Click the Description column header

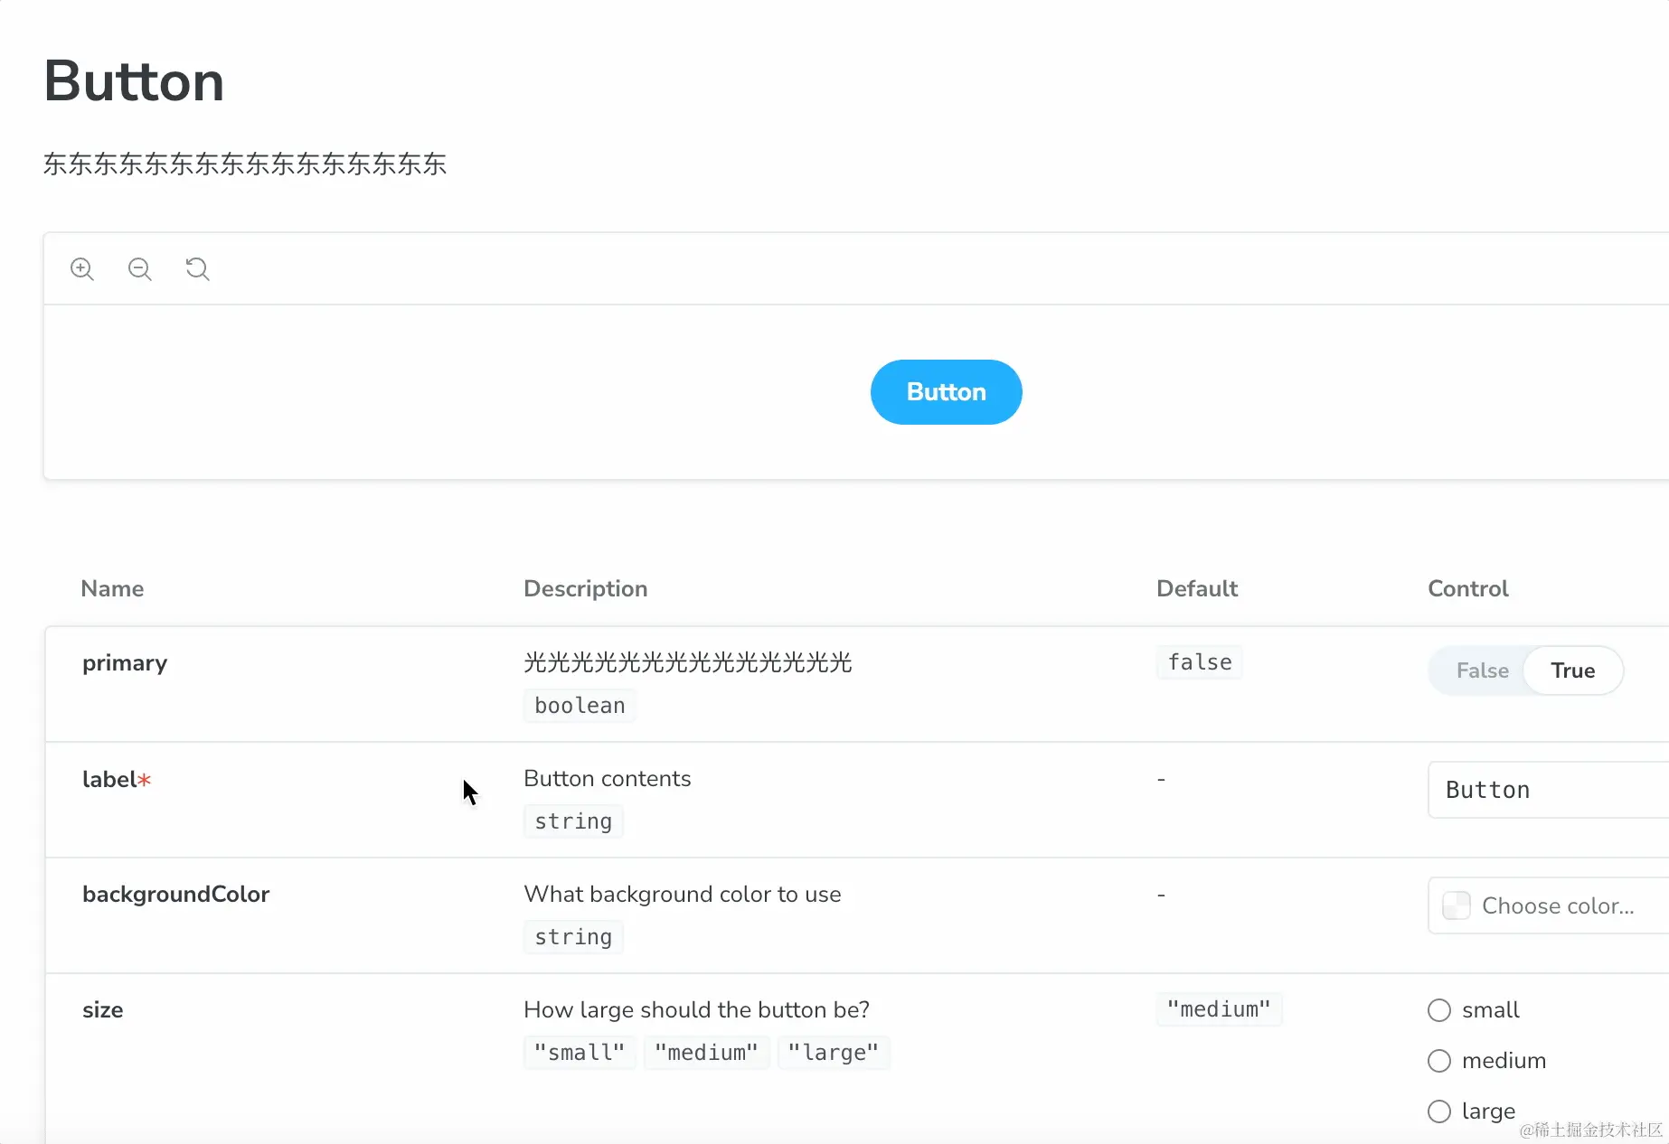586,589
